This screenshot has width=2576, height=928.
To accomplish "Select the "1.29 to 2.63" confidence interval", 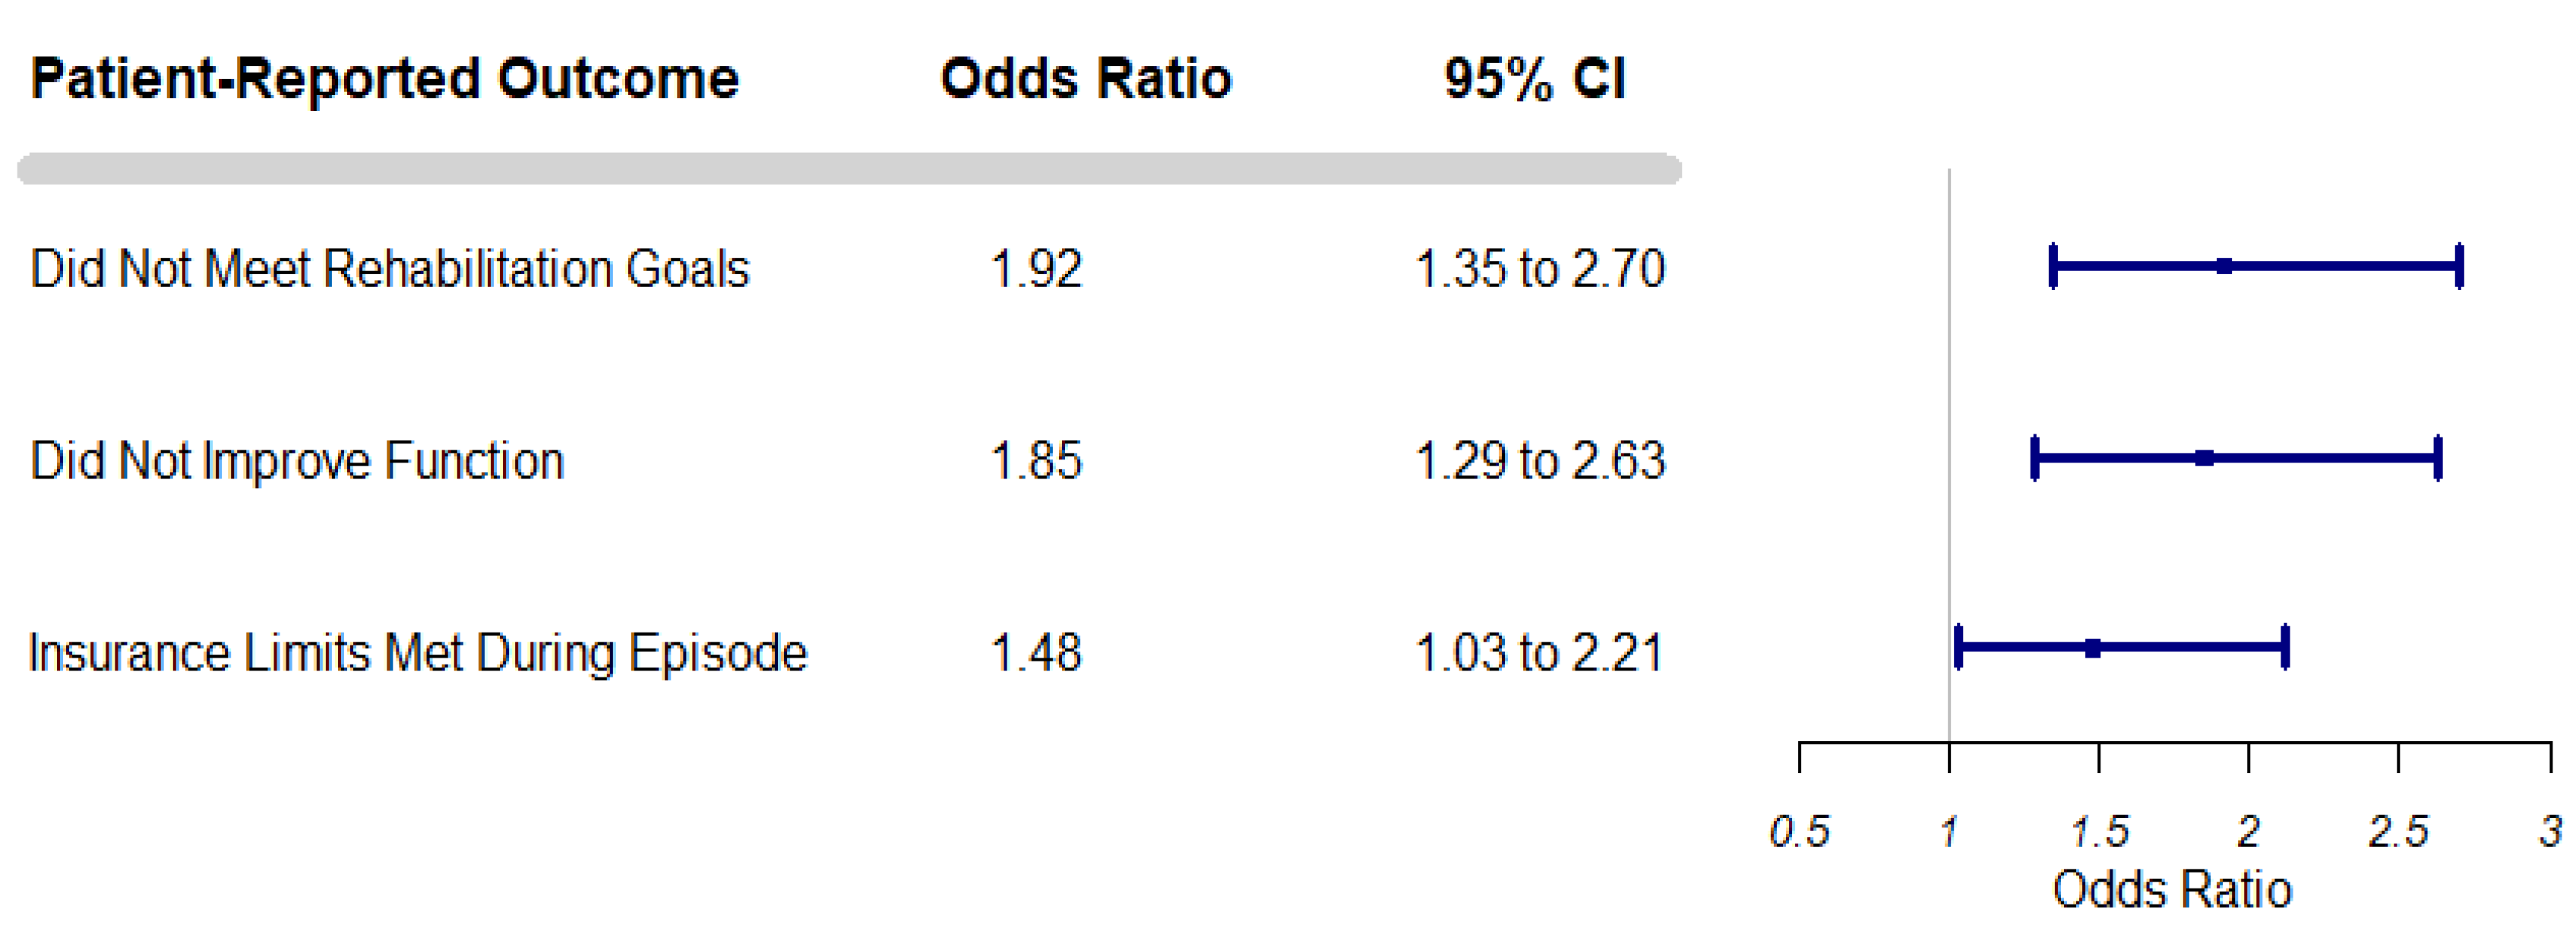I will 1540,460.
